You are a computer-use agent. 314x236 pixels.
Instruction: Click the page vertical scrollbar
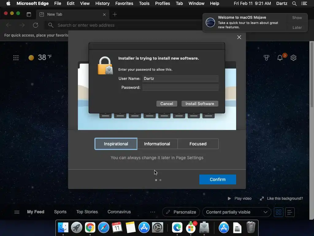coord(312,74)
